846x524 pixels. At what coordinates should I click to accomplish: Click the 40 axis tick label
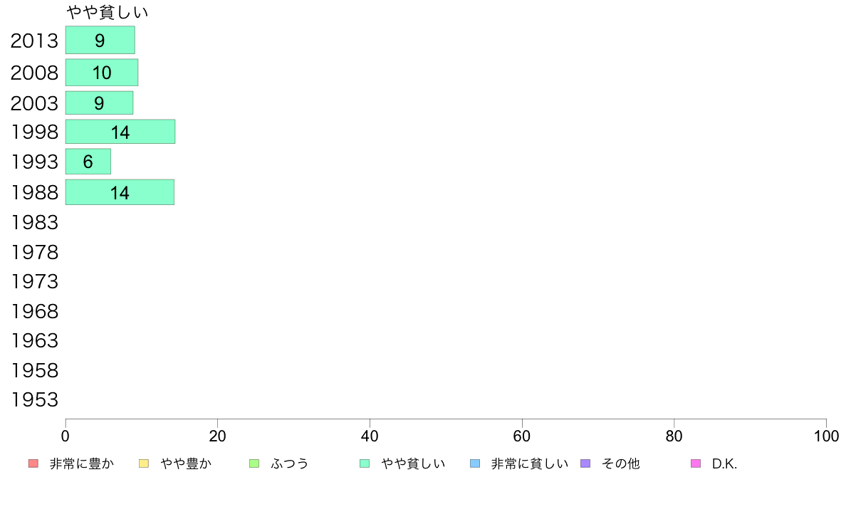point(370,436)
